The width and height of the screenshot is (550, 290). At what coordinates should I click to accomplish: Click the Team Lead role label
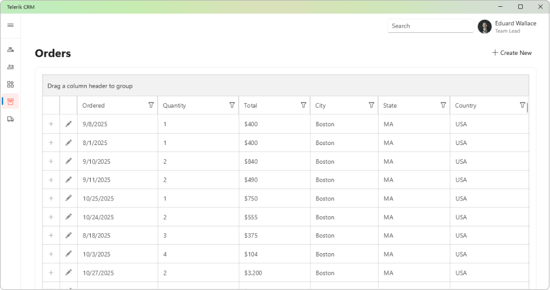point(507,31)
